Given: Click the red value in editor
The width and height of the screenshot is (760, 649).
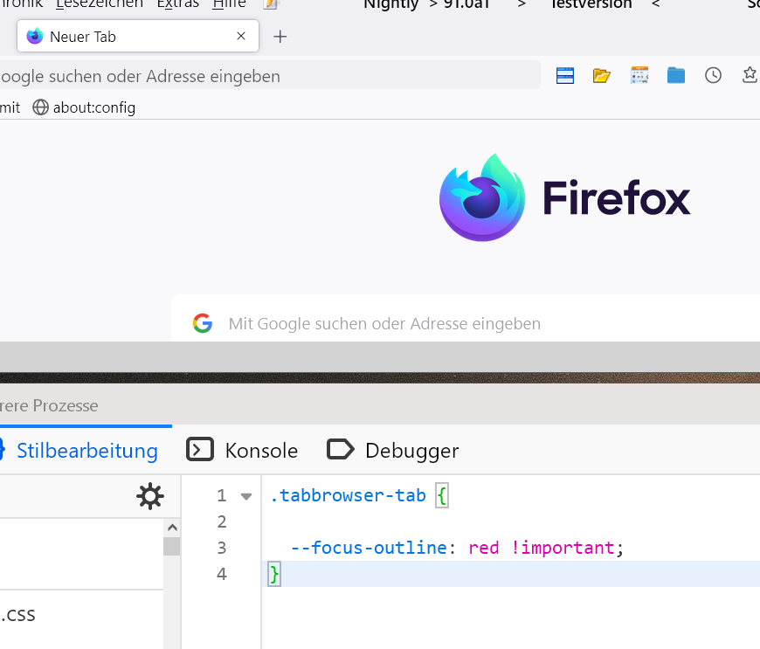Looking at the screenshot, I should [x=484, y=548].
